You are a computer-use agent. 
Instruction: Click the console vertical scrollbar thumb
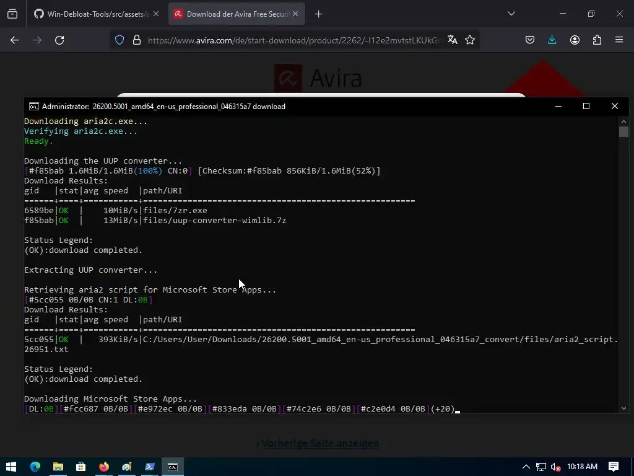pyautogui.click(x=623, y=131)
